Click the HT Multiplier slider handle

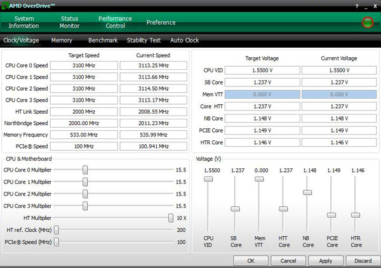(x=171, y=218)
